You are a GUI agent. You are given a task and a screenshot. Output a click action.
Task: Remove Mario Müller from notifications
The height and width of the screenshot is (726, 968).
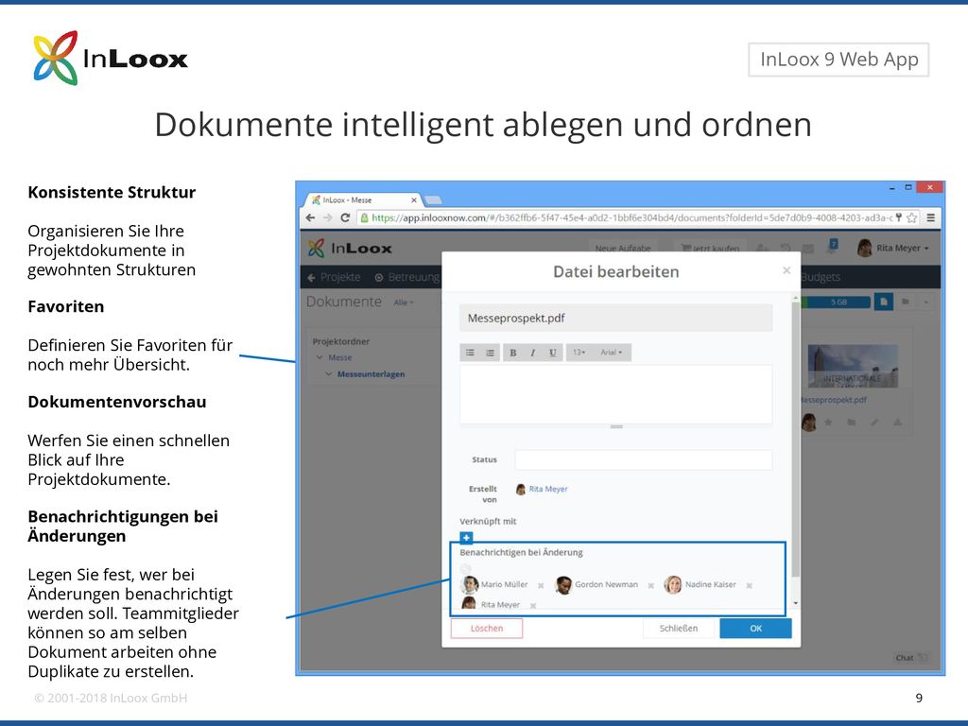541,586
